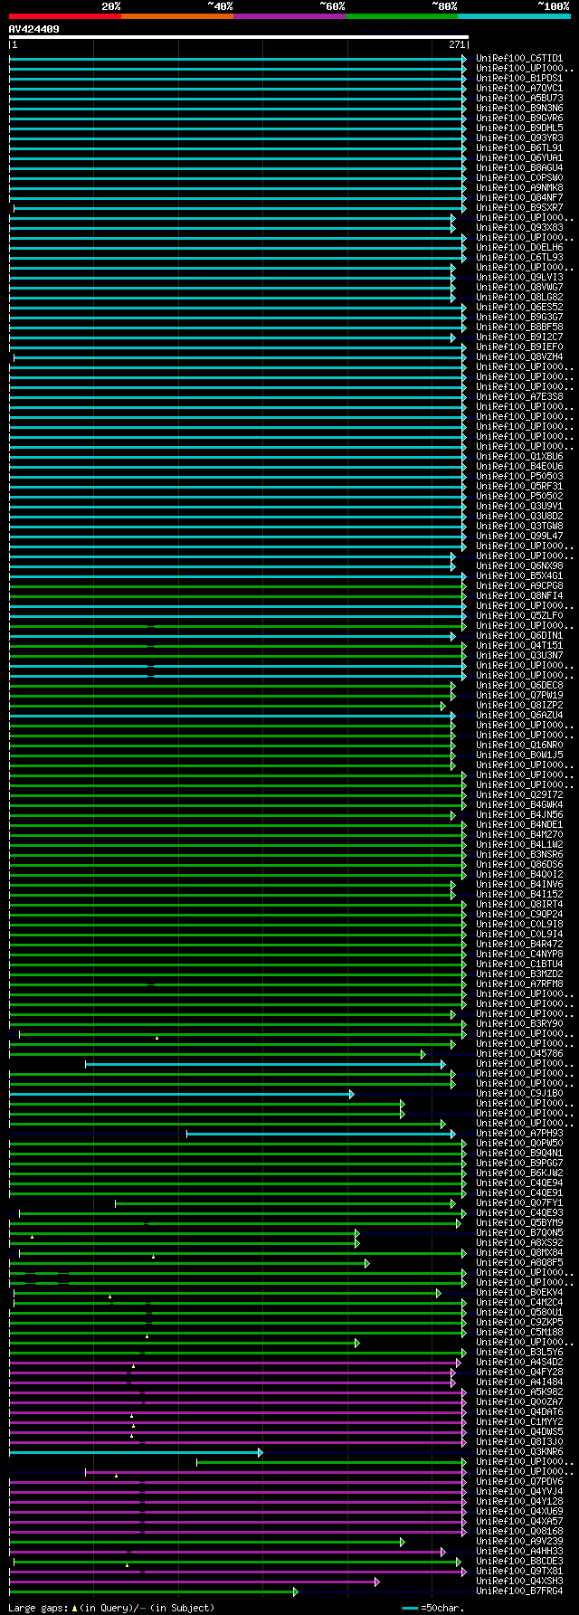
Task: Select hit UniRef100_B3RY90
Action: tap(519, 1024)
